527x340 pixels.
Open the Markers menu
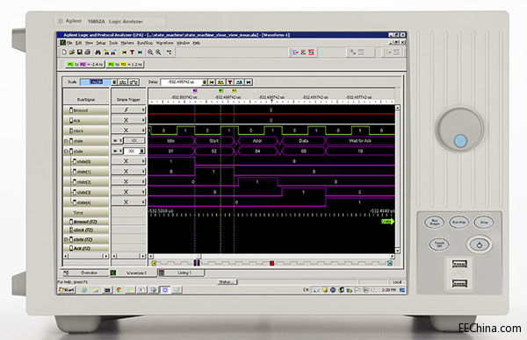tap(127, 43)
